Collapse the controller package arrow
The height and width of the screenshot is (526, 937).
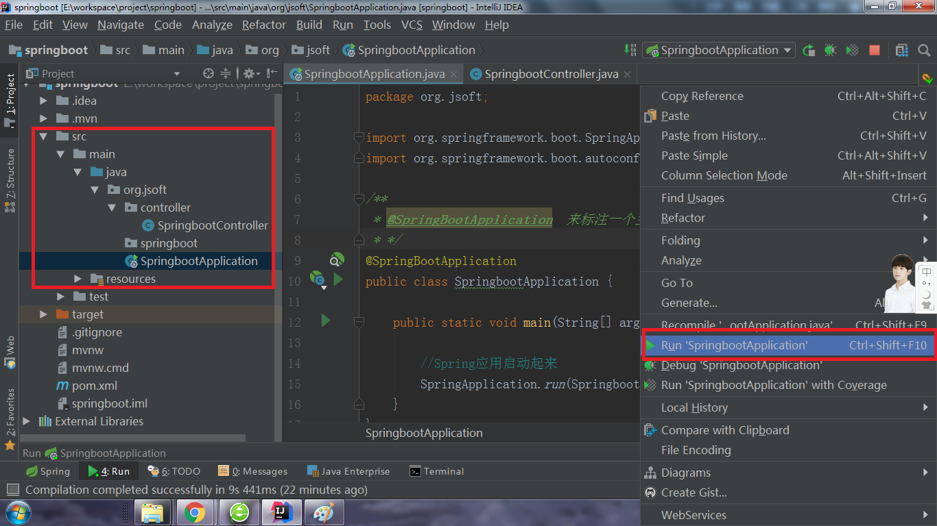(x=112, y=208)
